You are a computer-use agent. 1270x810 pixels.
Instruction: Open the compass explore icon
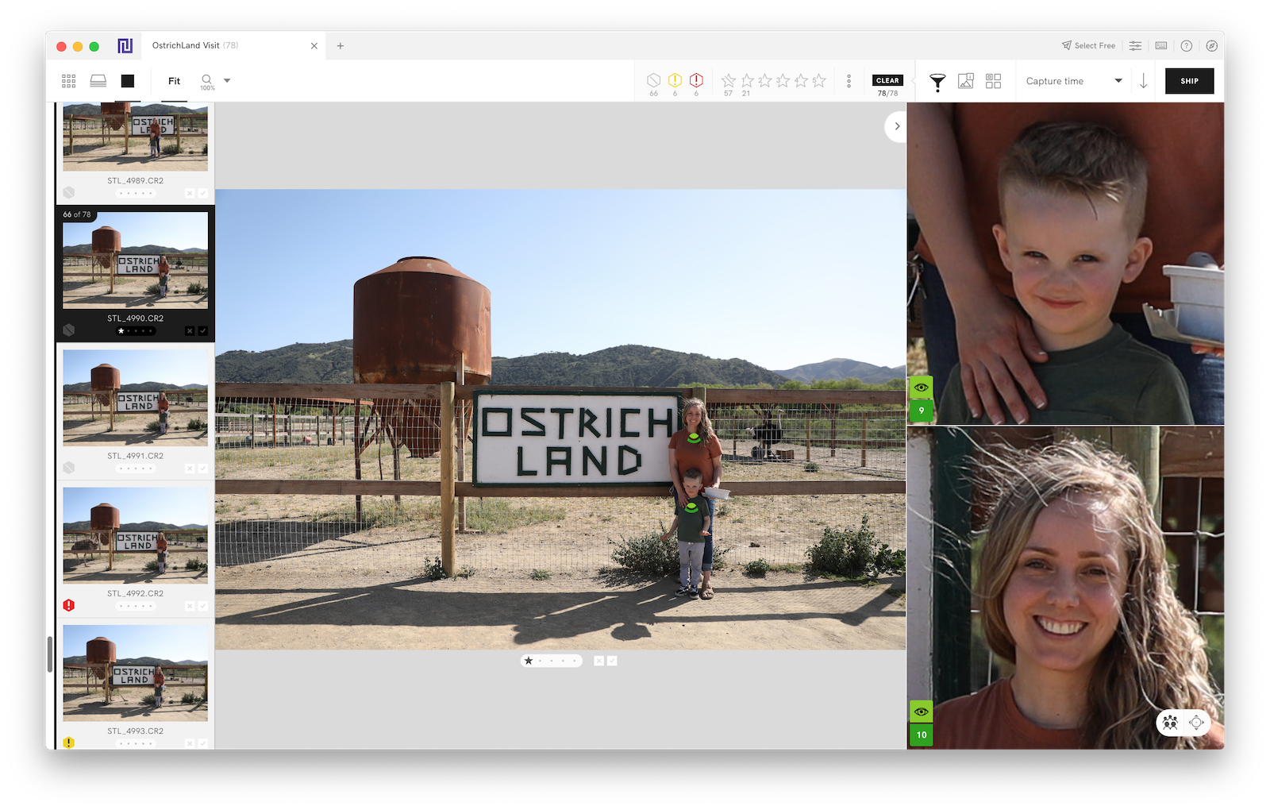click(x=1212, y=46)
